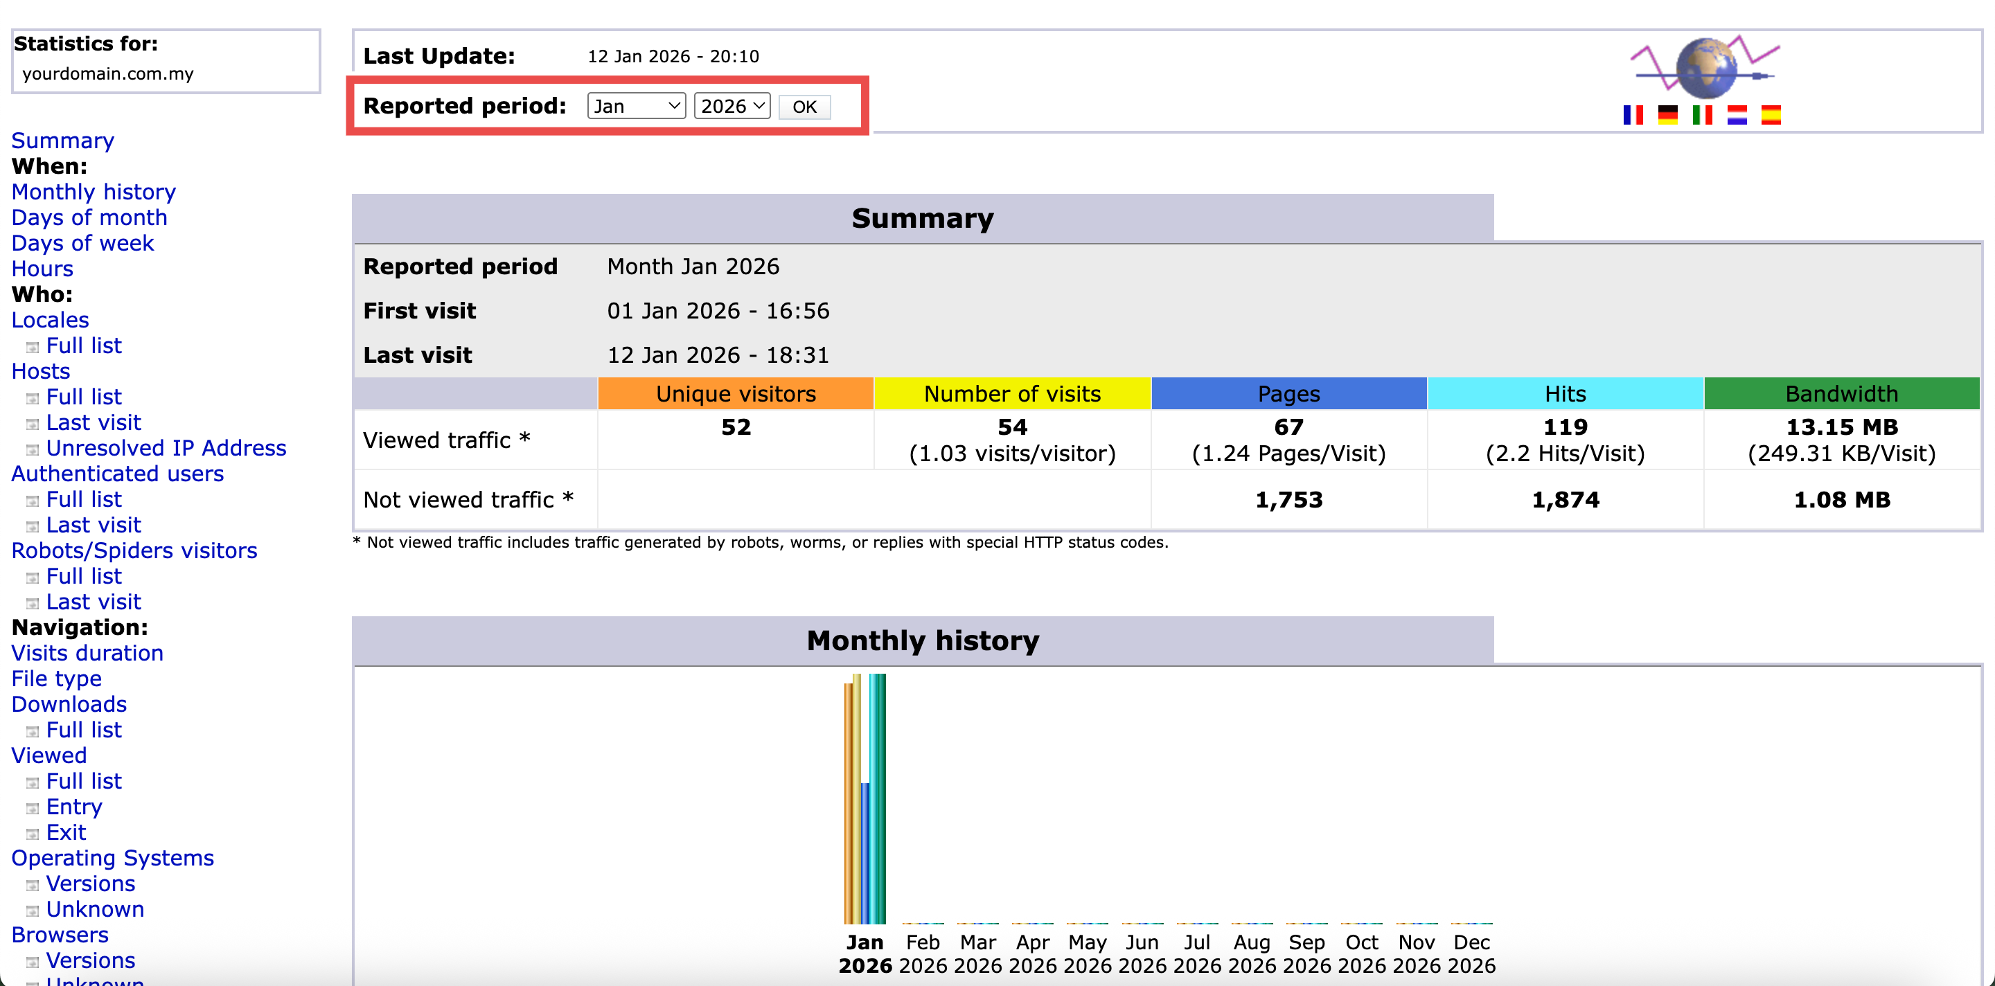Open Versions under Operating Systems
This screenshot has height=986, width=1995.
pyautogui.click(x=91, y=883)
